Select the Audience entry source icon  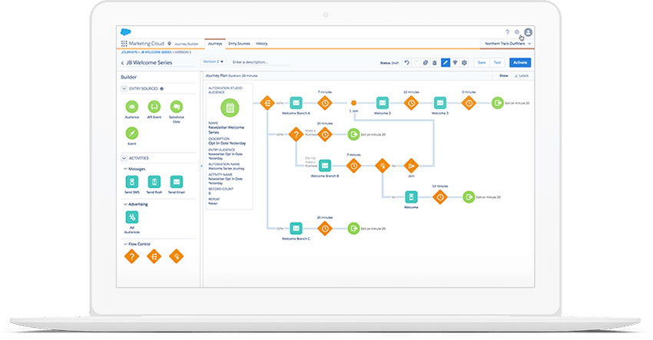132,107
